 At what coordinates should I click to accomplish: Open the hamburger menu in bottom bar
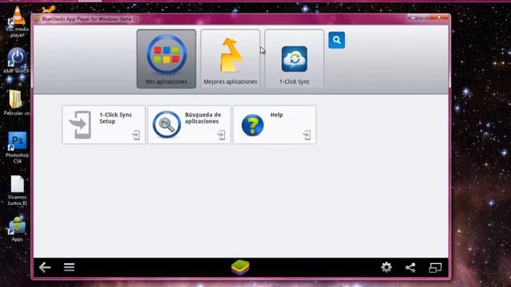69,267
